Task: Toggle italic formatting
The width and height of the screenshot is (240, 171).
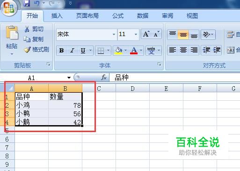Action: tap(72, 51)
